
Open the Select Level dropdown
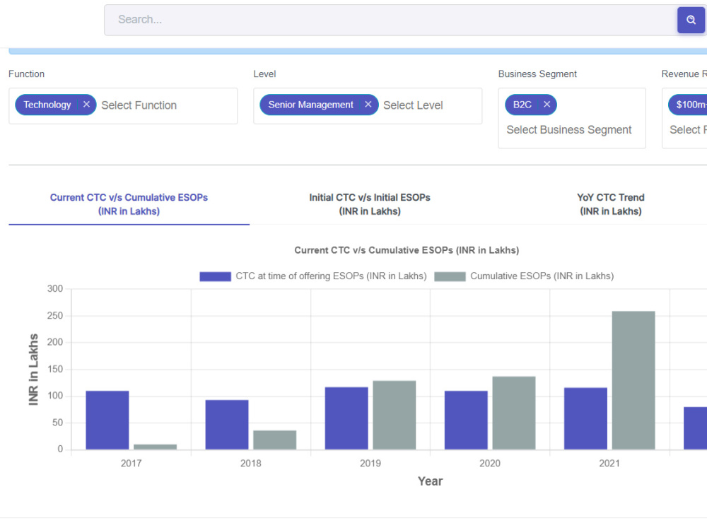point(413,105)
